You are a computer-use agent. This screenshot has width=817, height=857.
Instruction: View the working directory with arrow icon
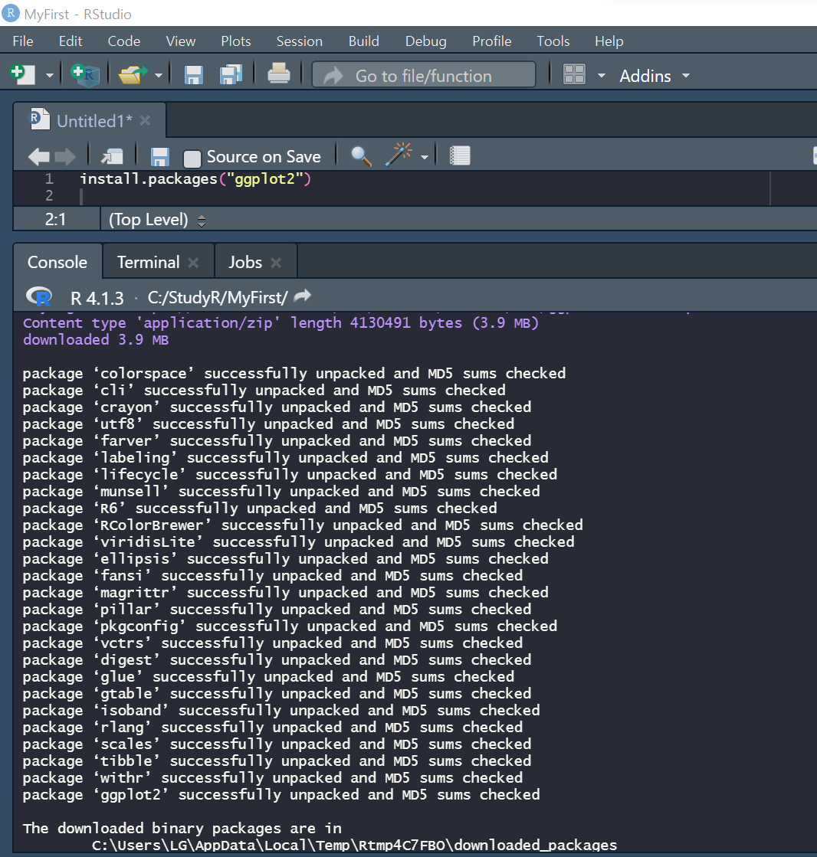[x=303, y=296]
